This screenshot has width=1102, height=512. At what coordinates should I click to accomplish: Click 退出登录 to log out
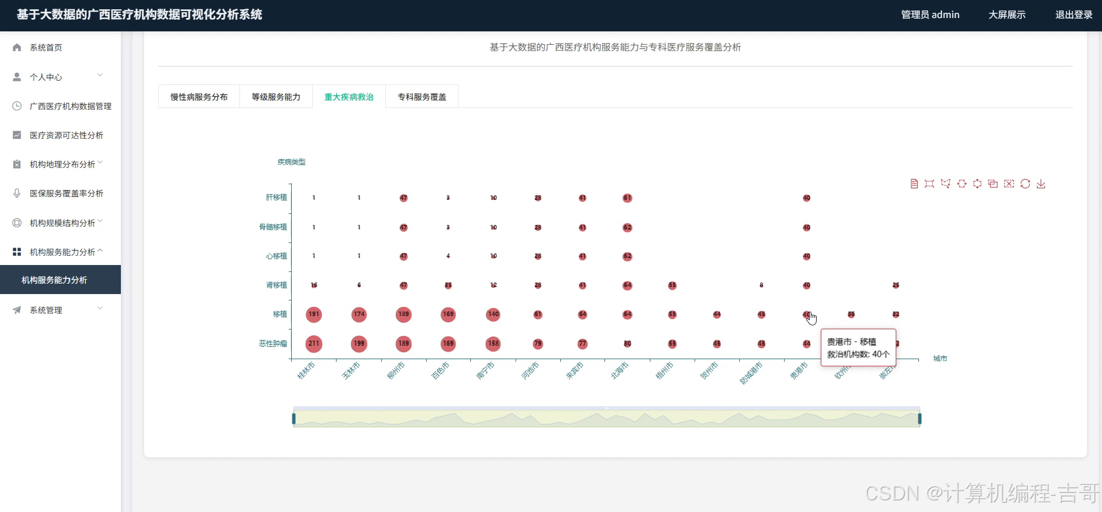pyautogui.click(x=1074, y=15)
